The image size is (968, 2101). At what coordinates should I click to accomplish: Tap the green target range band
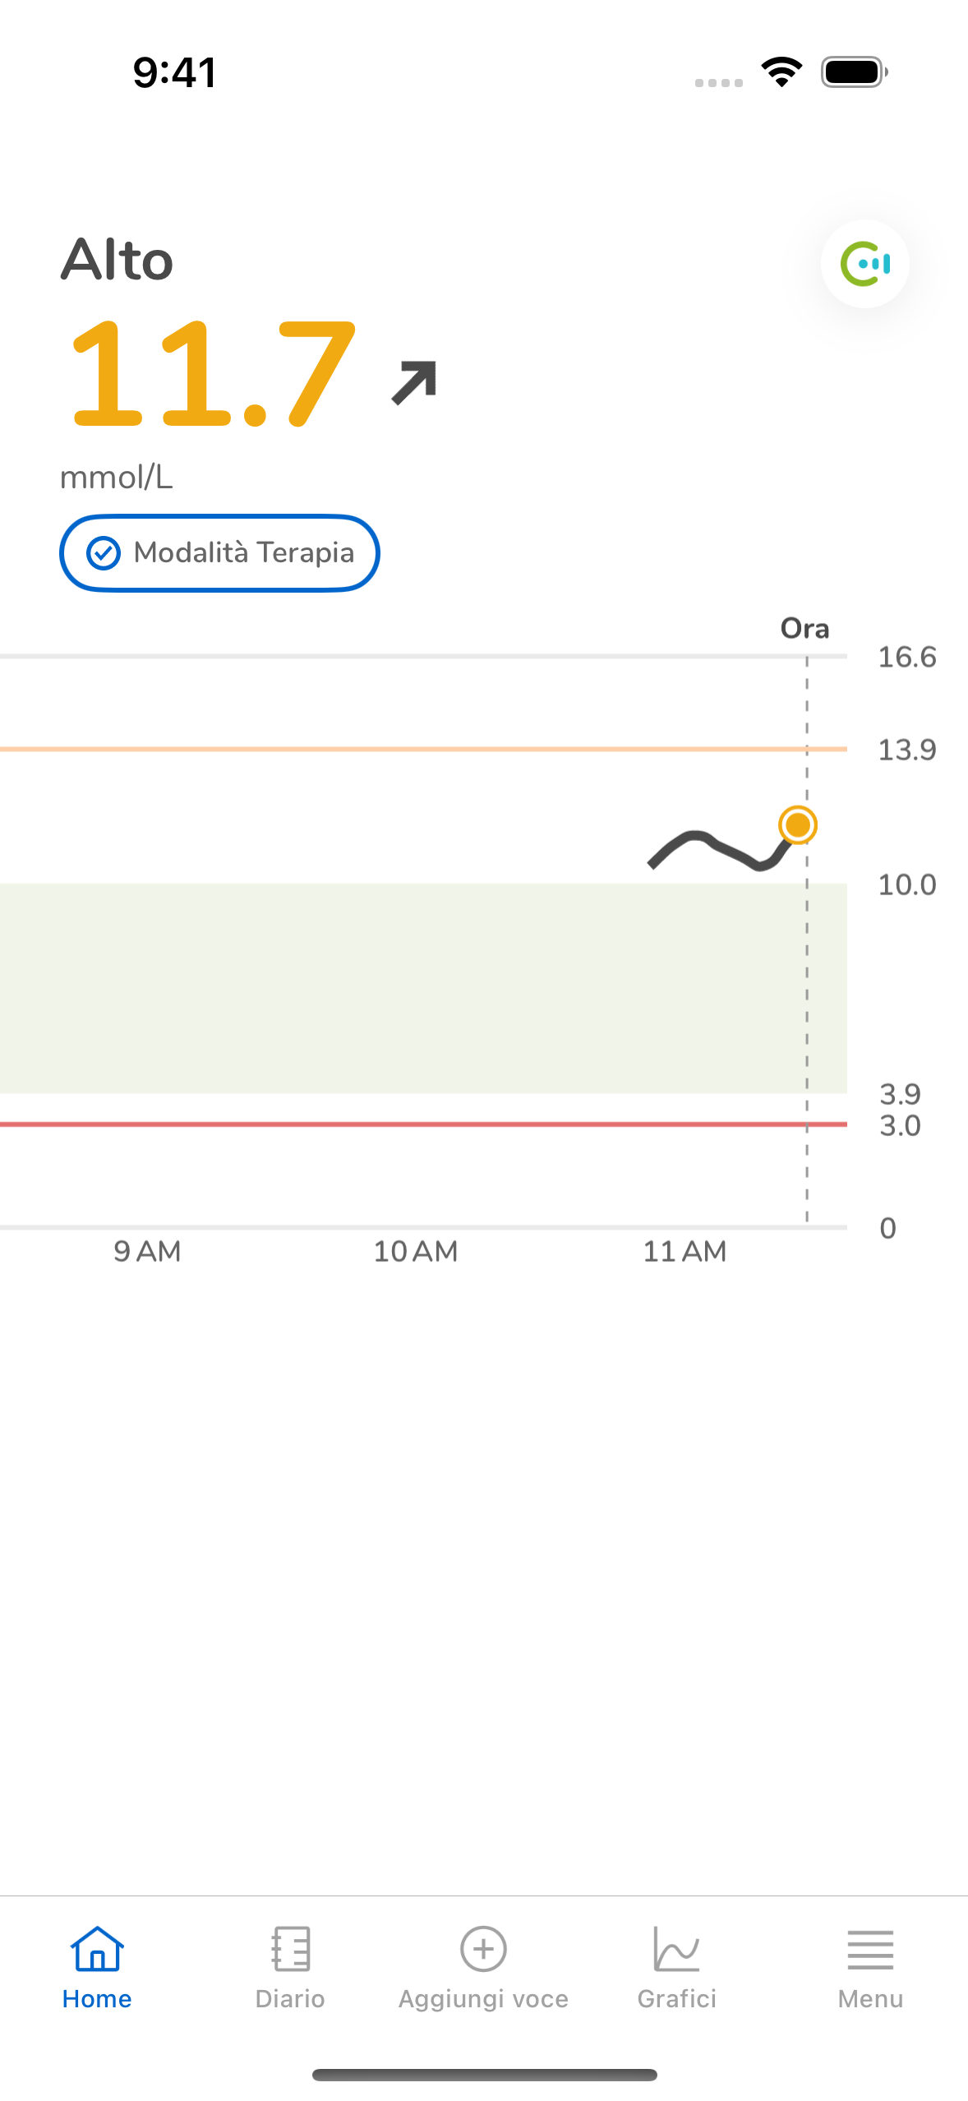pyautogui.click(x=423, y=988)
